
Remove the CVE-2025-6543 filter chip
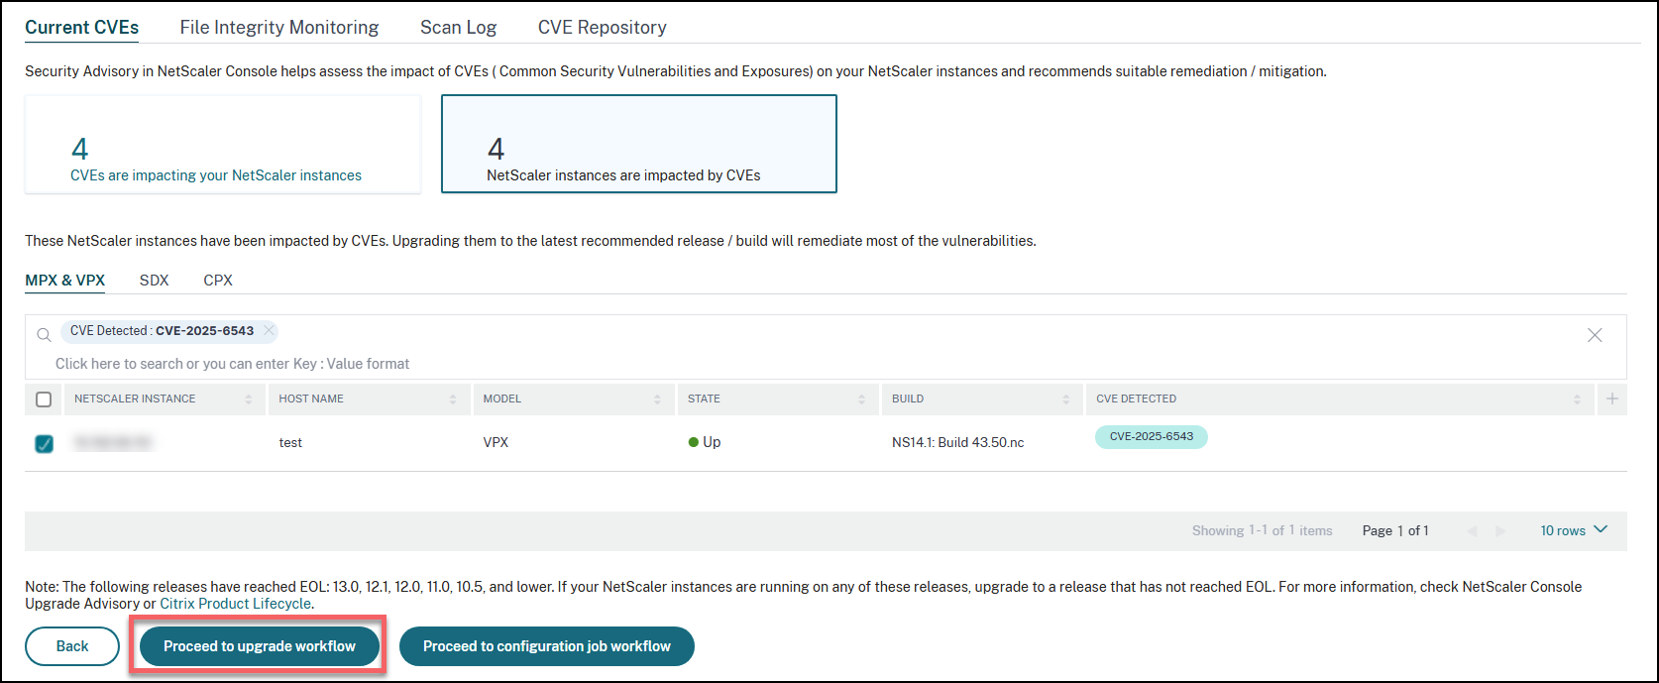[x=269, y=331]
